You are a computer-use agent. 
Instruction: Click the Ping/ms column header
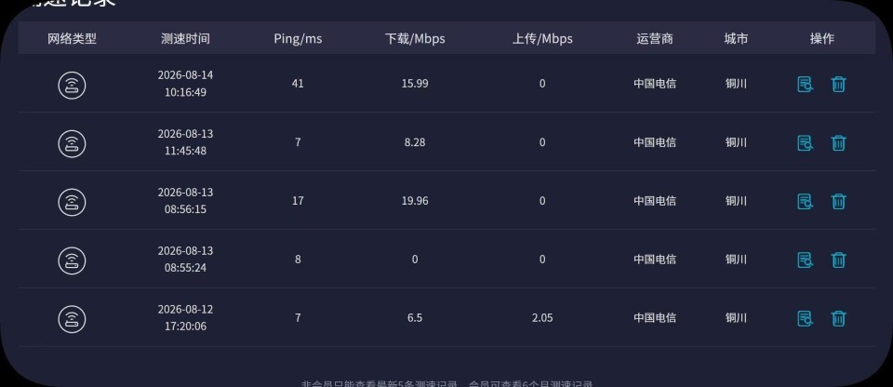point(298,39)
